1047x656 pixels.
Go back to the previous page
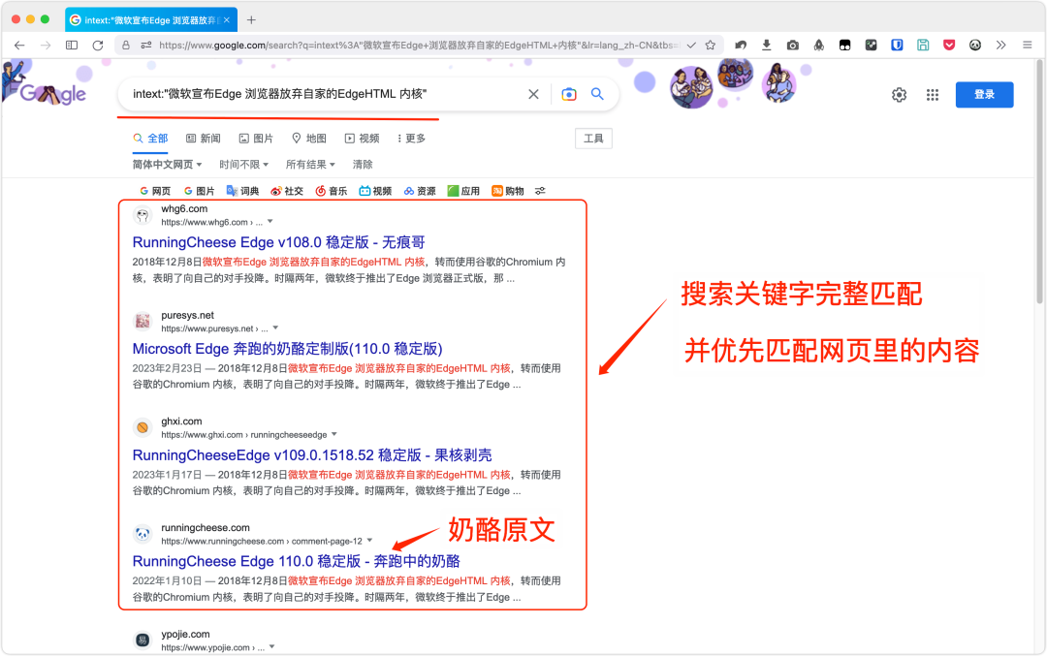click(19, 46)
